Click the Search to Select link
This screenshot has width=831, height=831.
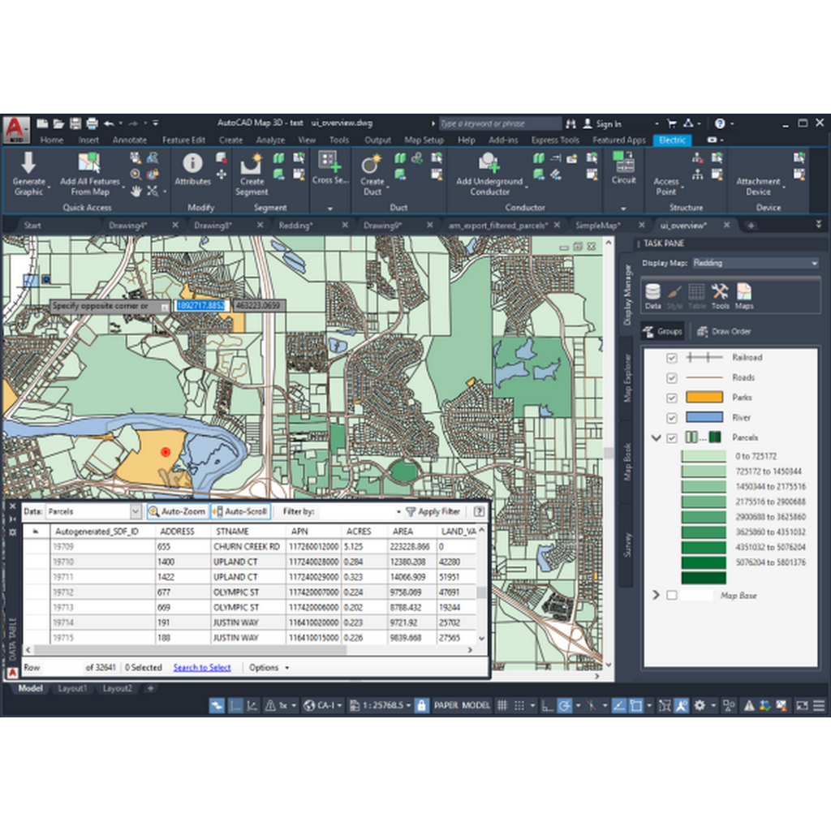point(202,668)
